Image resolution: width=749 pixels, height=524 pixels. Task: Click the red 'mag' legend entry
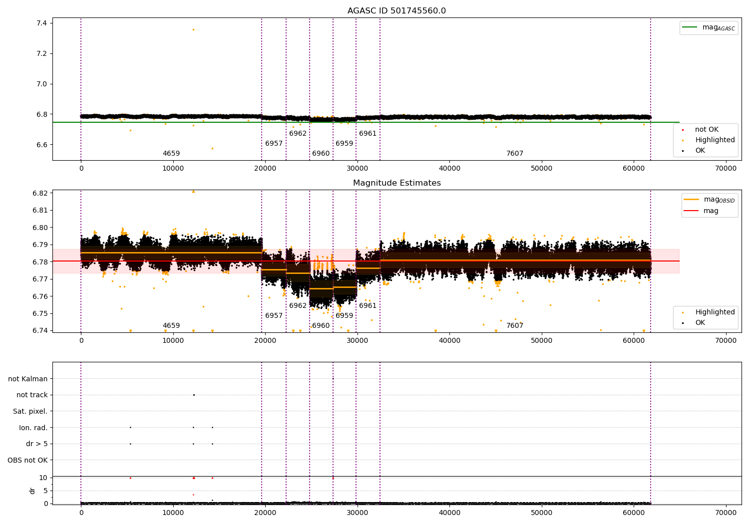[702, 211]
